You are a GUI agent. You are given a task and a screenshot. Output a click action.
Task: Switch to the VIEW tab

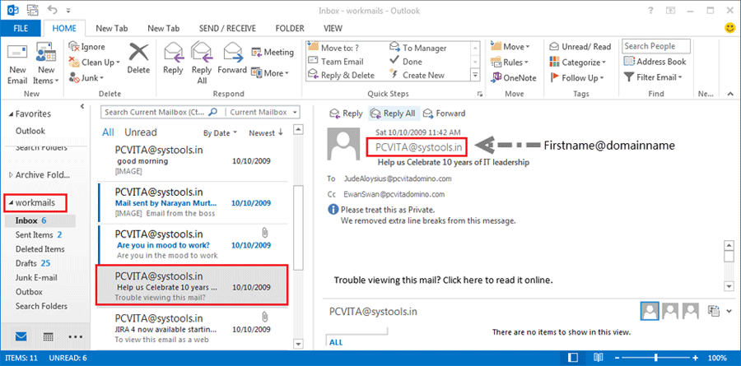(333, 28)
